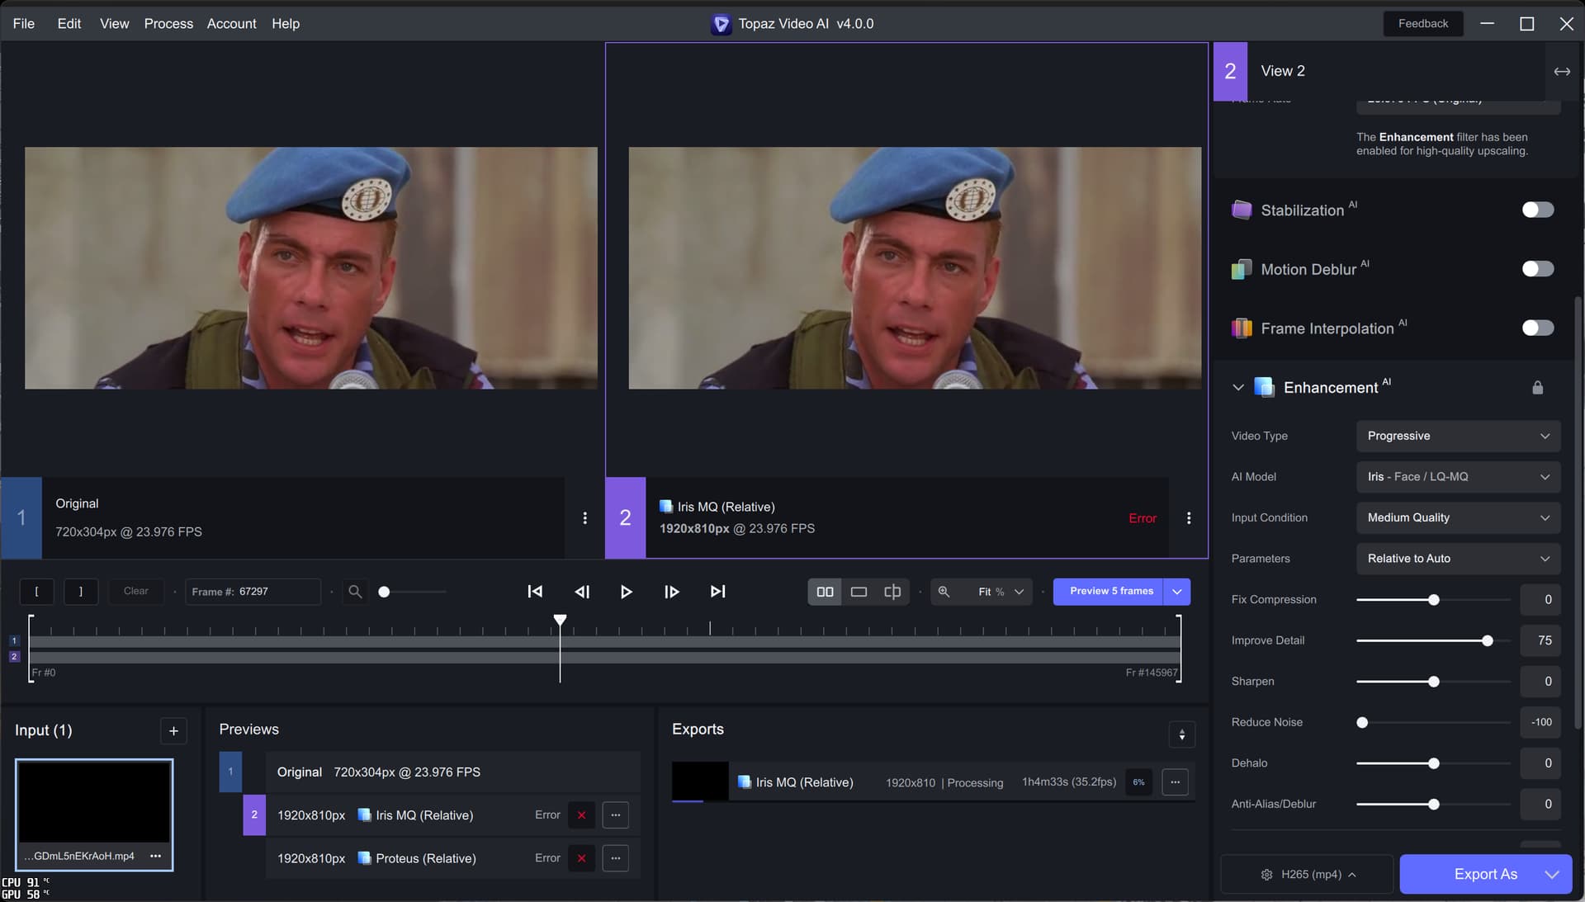Click the Frame # input field
This screenshot has height=902, width=1585.
coord(253,592)
